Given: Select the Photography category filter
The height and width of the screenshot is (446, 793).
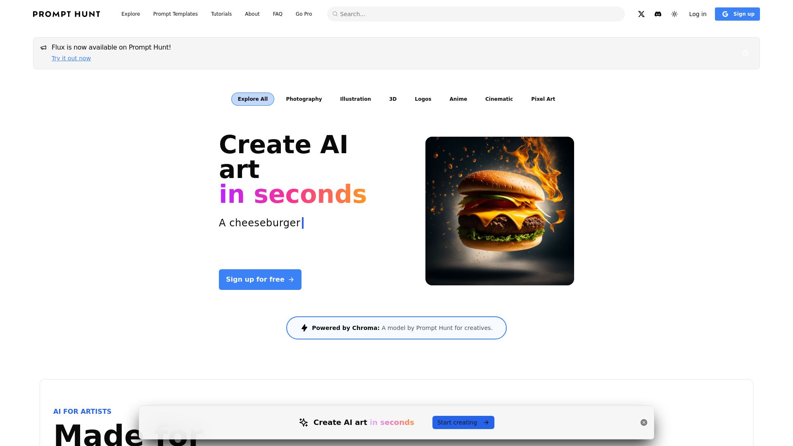Looking at the screenshot, I should pyautogui.click(x=304, y=99).
